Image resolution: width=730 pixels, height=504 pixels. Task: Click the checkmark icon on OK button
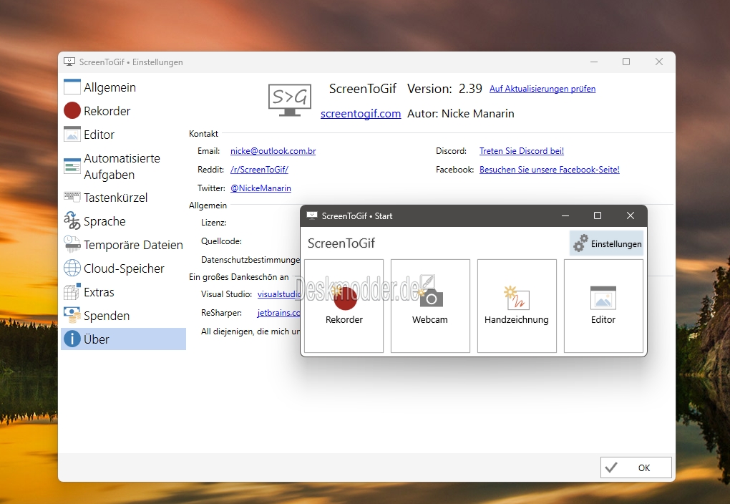pyautogui.click(x=611, y=467)
